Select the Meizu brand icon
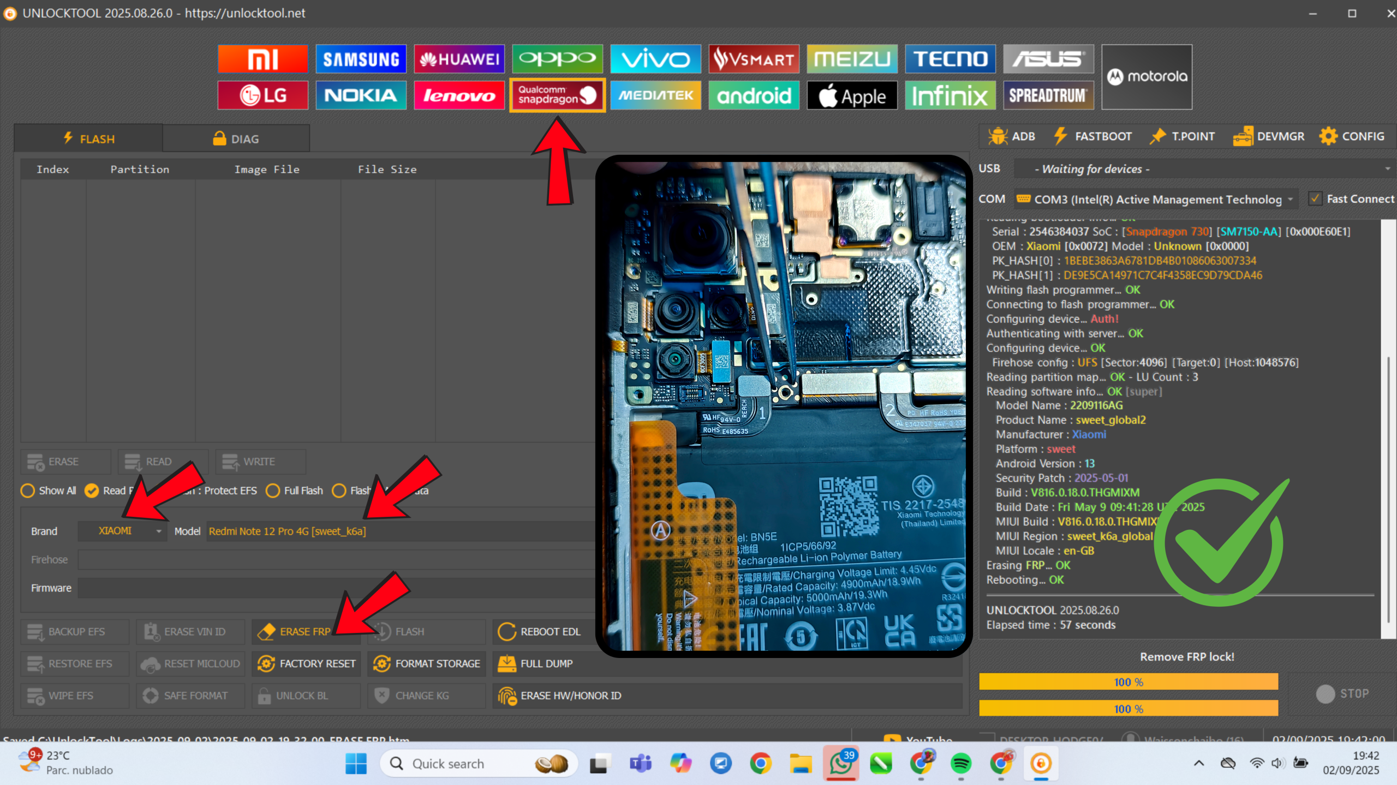This screenshot has width=1397, height=785. 852,59
